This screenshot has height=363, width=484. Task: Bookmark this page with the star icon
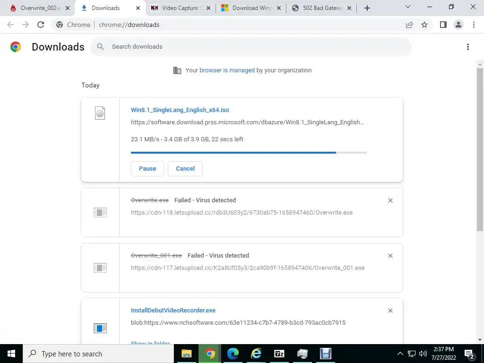coord(424,25)
